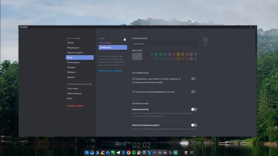Open Spotify from the dock
Screen dimensions: 278x156
coord(134,153)
